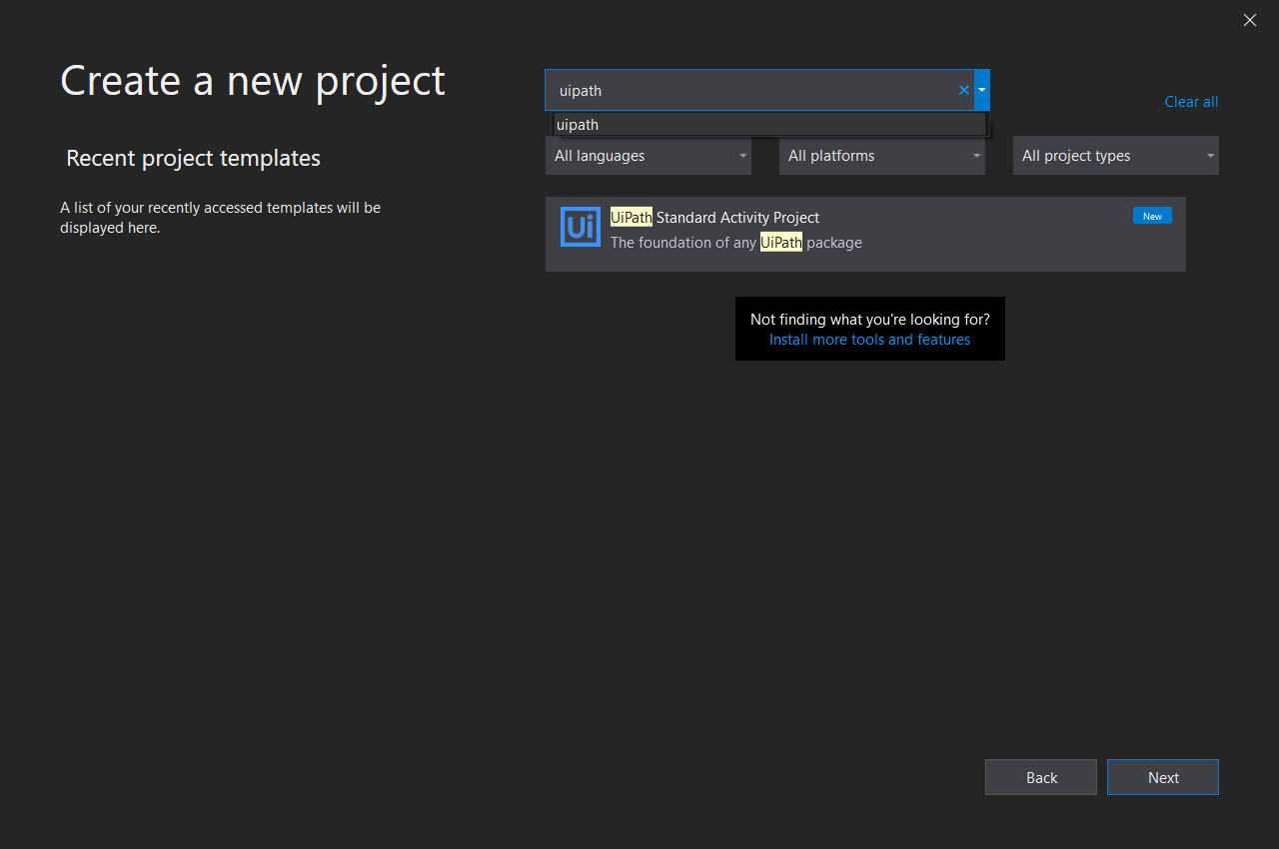Clear the search box with the X icon
Image resolution: width=1279 pixels, height=849 pixels.
tap(964, 90)
